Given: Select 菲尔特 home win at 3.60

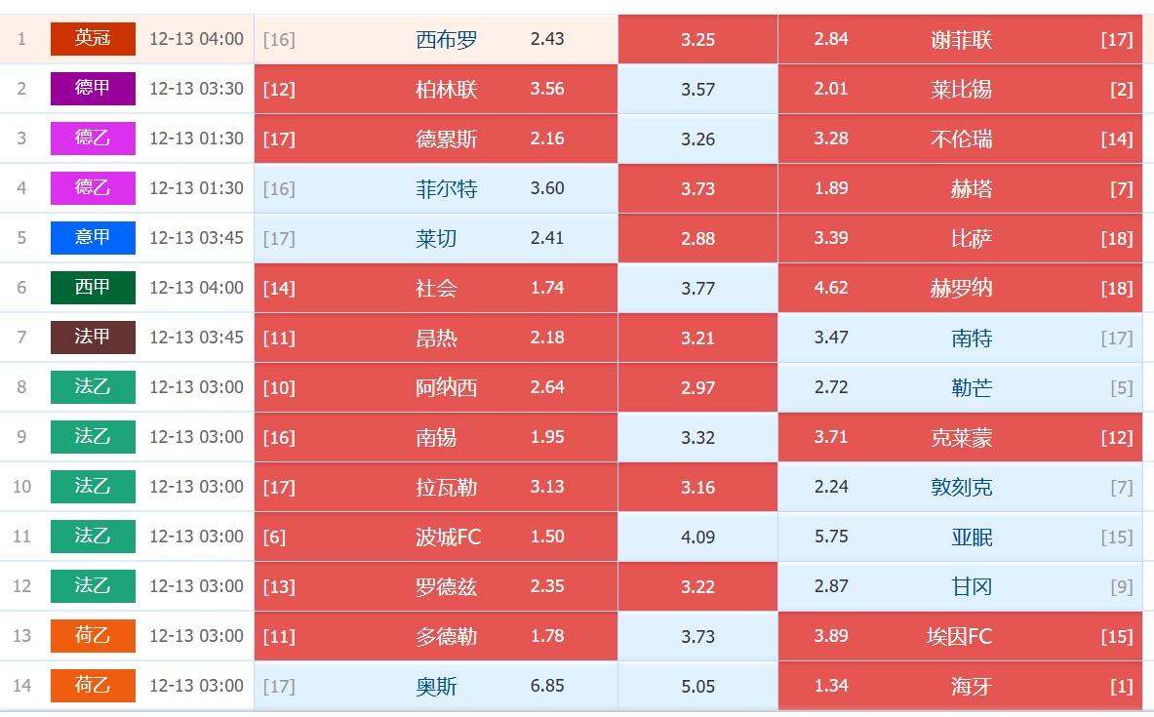Looking at the screenshot, I should (435, 189).
